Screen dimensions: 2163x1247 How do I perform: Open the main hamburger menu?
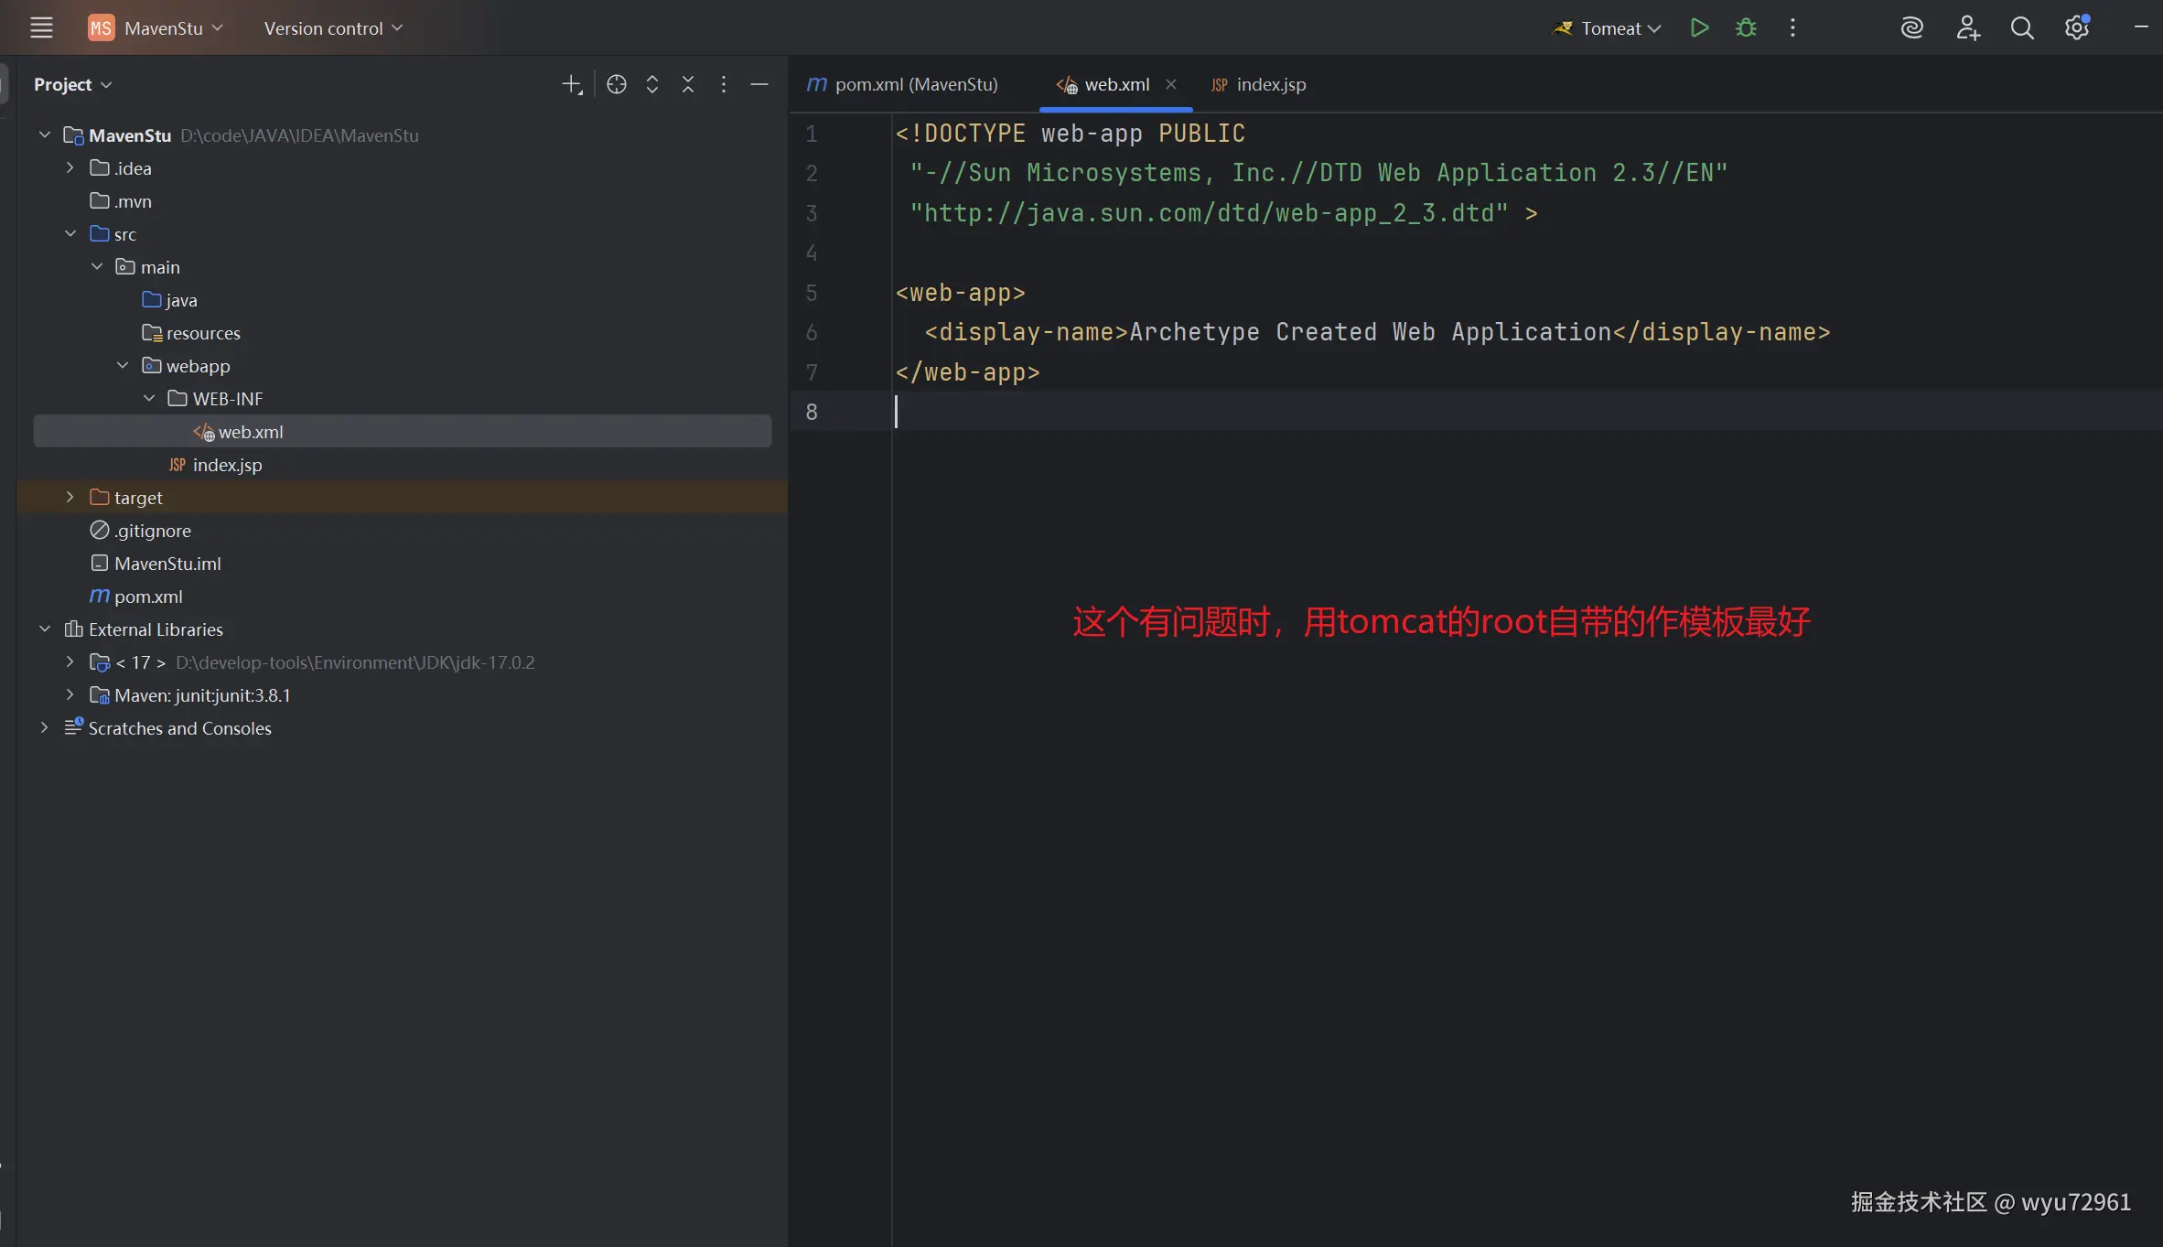41,28
